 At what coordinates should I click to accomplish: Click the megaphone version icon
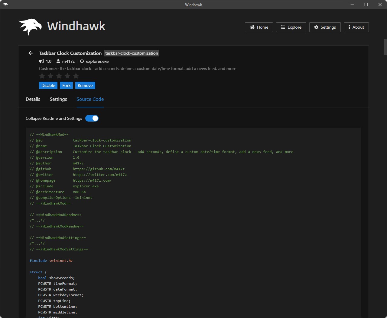[41, 61]
